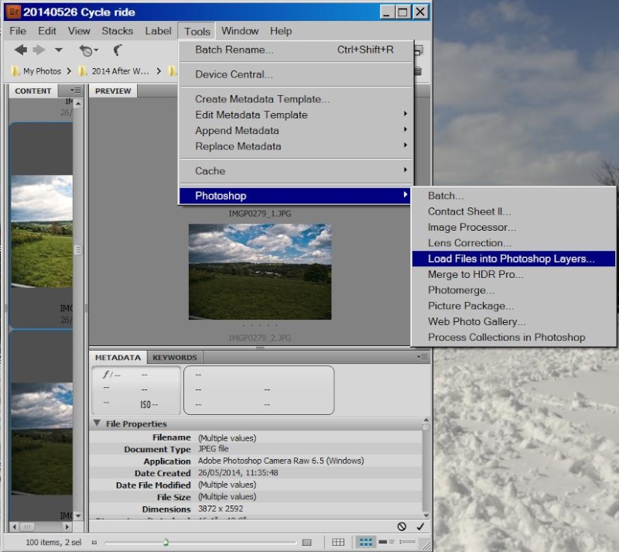
Task: Lock the thumbnail grid icon
Action: tap(338, 543)
